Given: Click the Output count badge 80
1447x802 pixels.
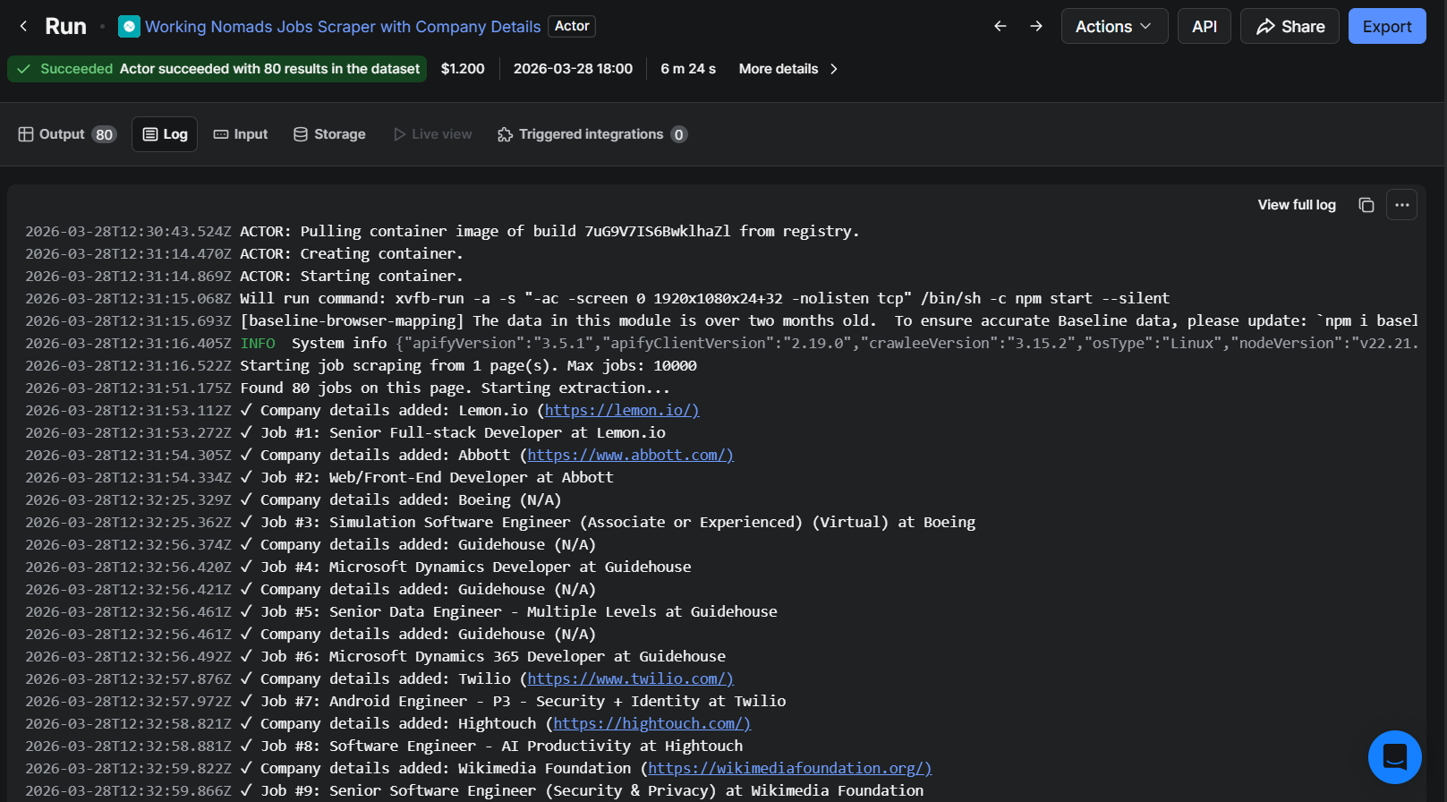Looking at the screenshot, I should coord(105,134).
